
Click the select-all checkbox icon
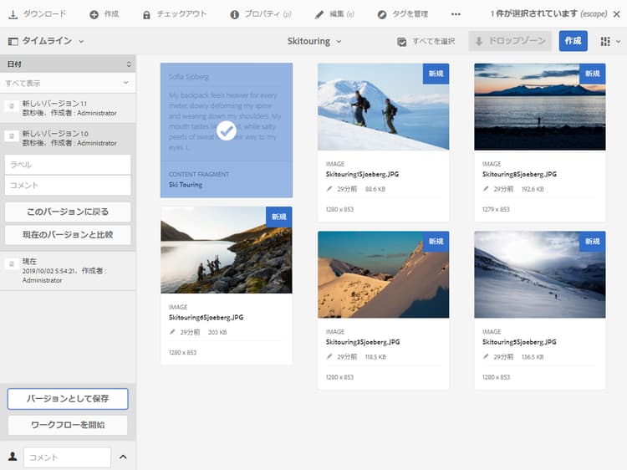402,42
